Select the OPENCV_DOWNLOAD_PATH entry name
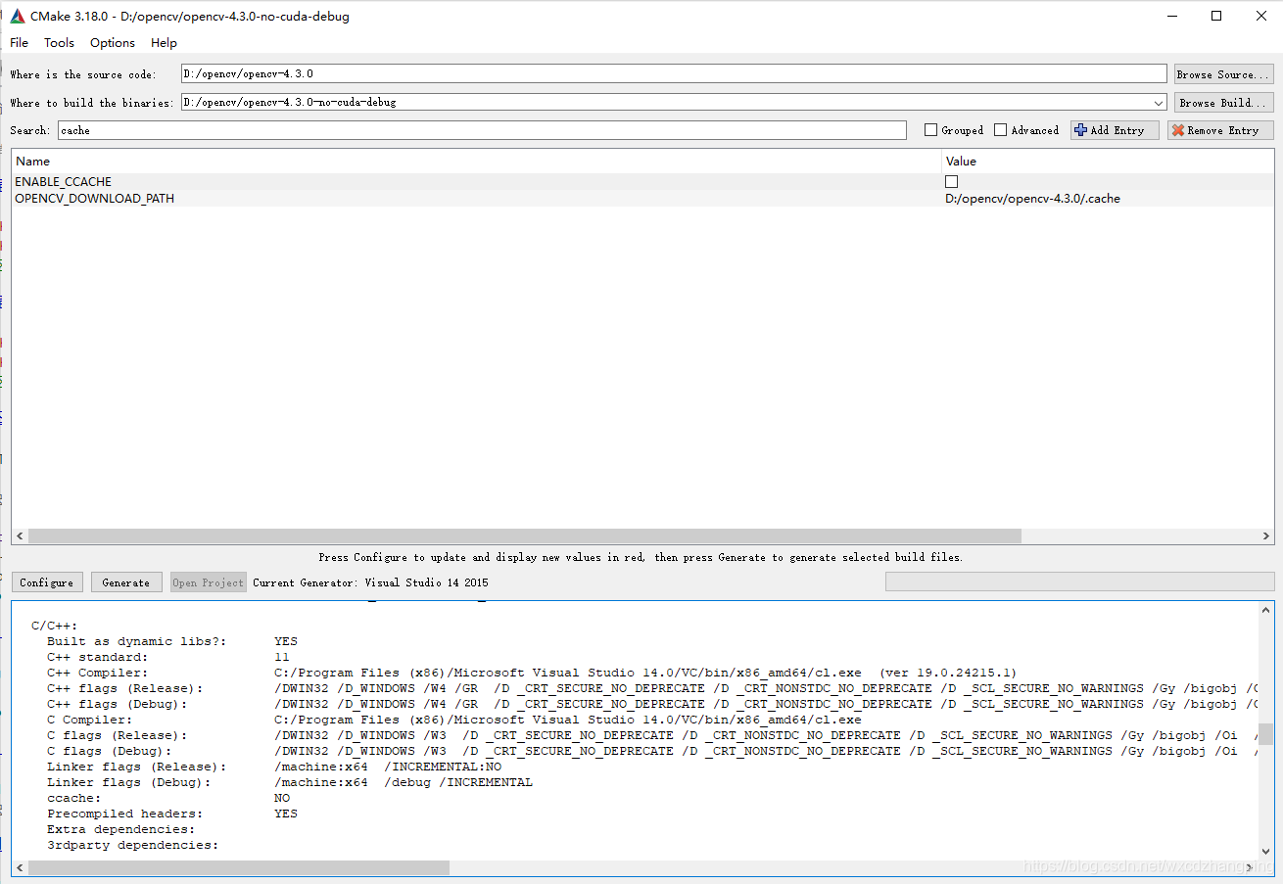Screen dimensions: 1283x884 pyautogui.click(x=94, y=199)
